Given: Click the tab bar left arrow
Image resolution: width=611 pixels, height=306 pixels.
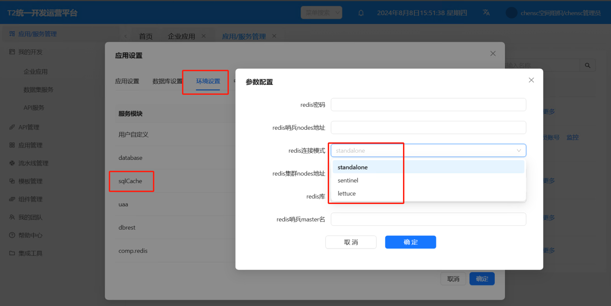Looking at the screenshot, I should pyautogui.click(x=126, y=36).
